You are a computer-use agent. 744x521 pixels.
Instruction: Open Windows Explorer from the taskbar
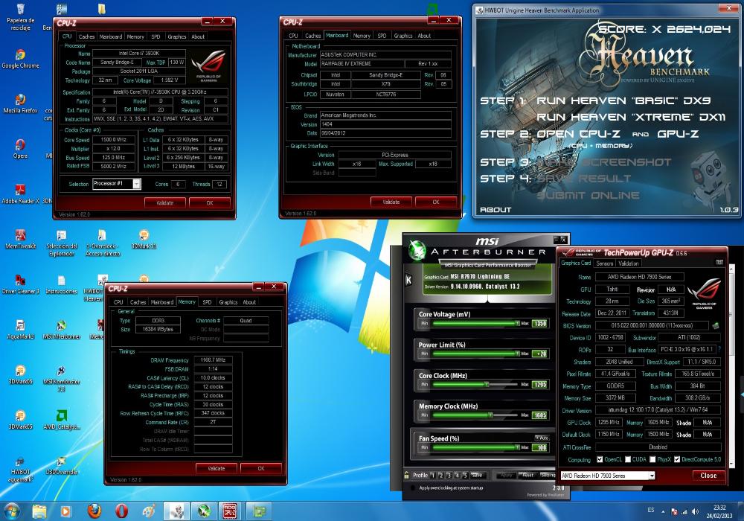tap(39, 511)
